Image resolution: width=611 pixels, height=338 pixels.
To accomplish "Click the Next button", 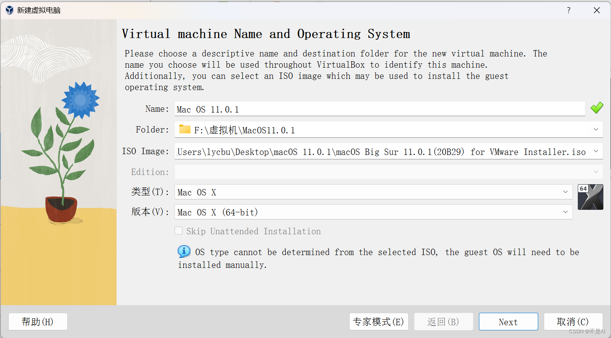I will click(x=509, y=322).
